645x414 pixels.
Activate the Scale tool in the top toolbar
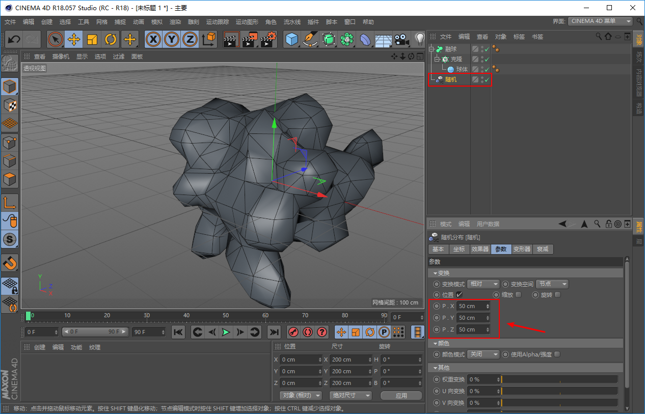coord(92,39)
